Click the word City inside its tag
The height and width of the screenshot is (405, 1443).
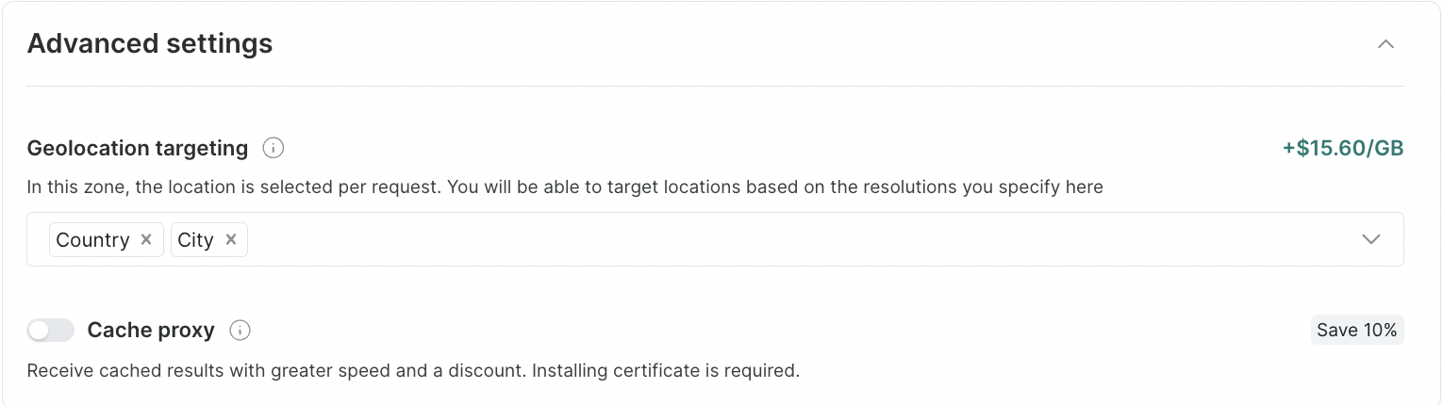(195, 239)
